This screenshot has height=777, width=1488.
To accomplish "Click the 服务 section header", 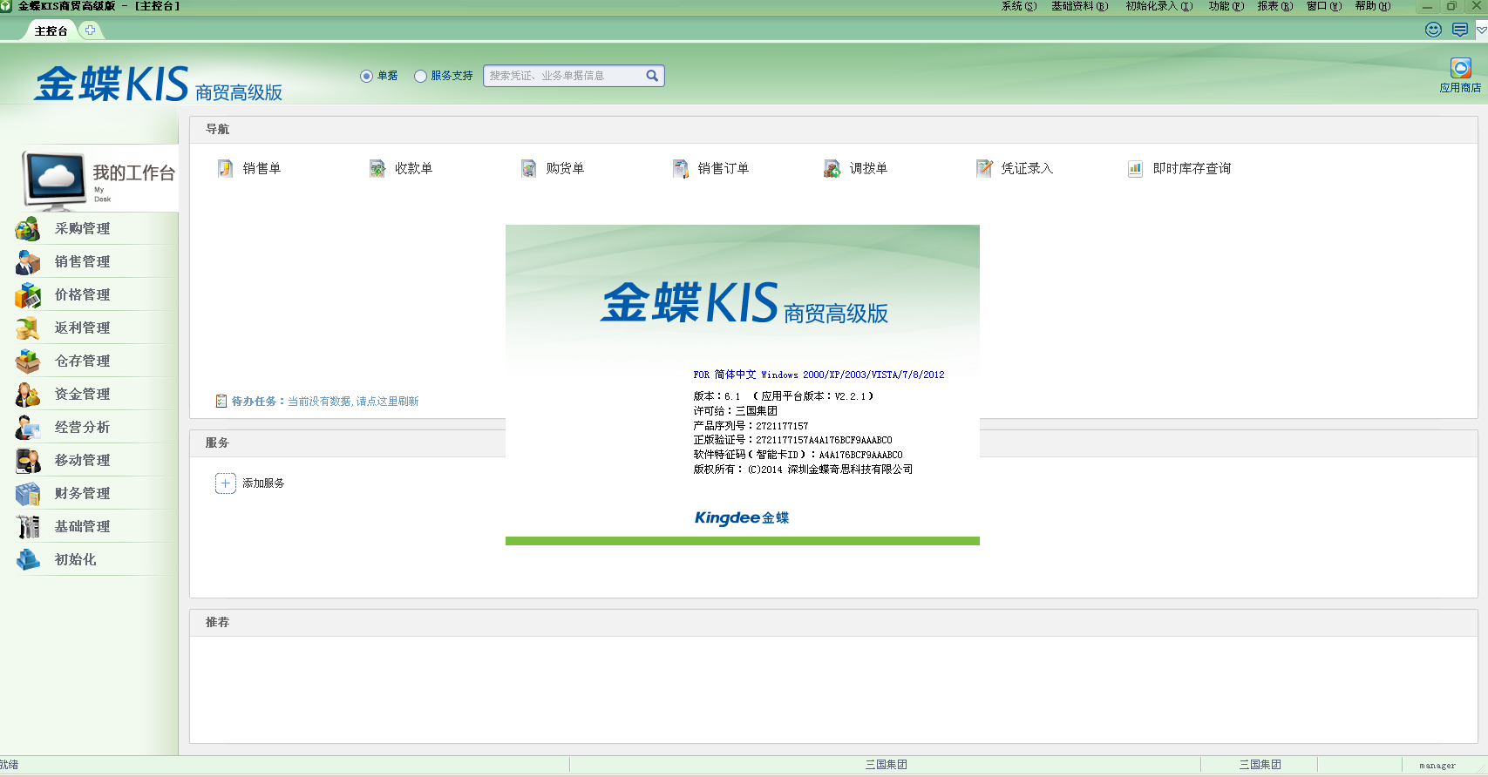I will click(x=217, y=443).
